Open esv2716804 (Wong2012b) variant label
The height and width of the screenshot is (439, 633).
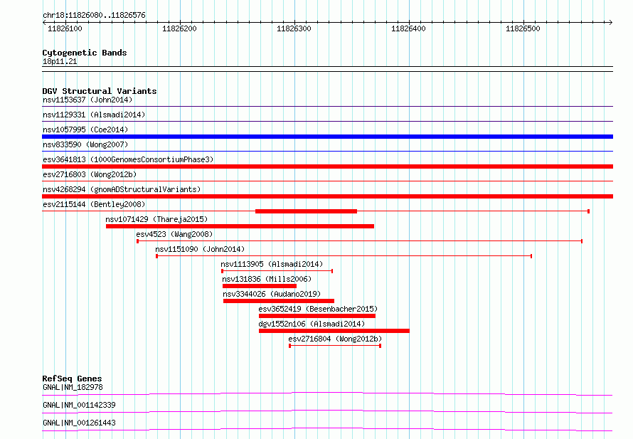pos(335,339)
